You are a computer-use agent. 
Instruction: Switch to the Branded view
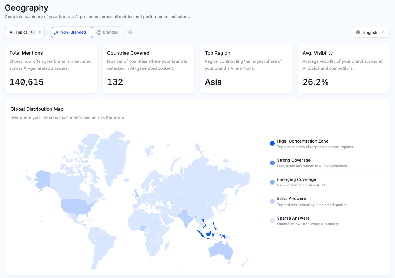tap(108, 32)
